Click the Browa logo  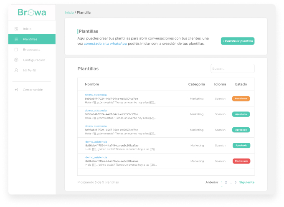point(32,13)
